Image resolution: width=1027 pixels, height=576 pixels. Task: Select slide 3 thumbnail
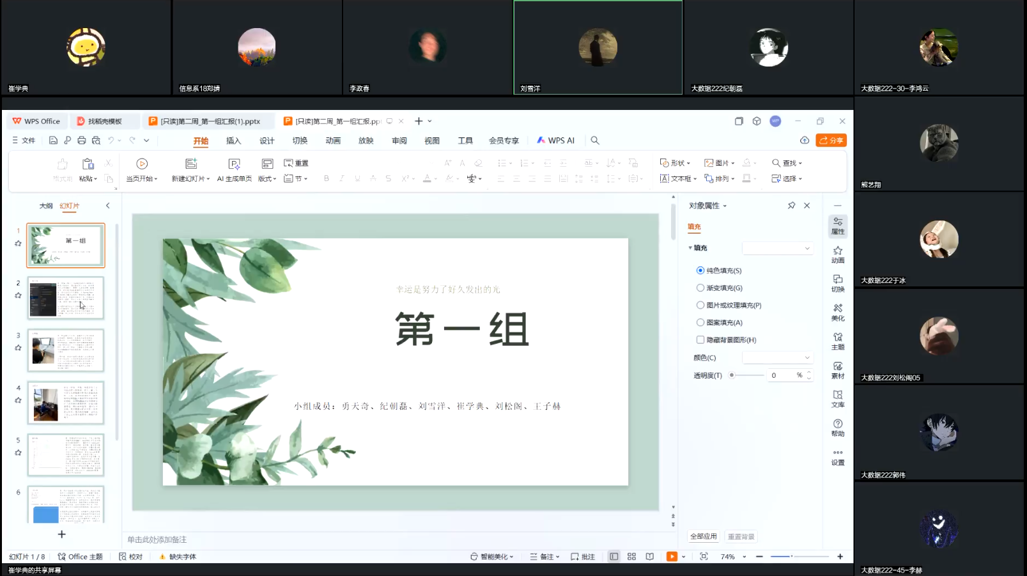[66, 350]
